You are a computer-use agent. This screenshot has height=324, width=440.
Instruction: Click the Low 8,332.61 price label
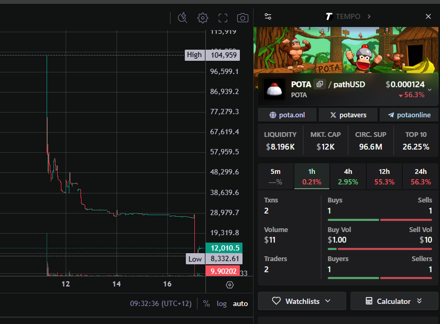214,259
